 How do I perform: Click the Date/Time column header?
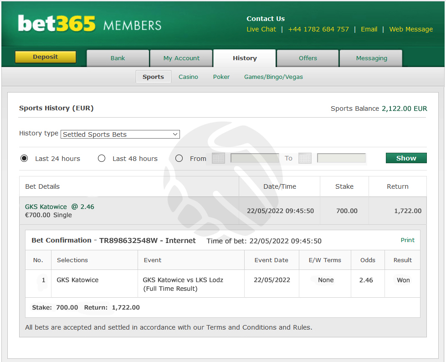[x=280, y=186]
